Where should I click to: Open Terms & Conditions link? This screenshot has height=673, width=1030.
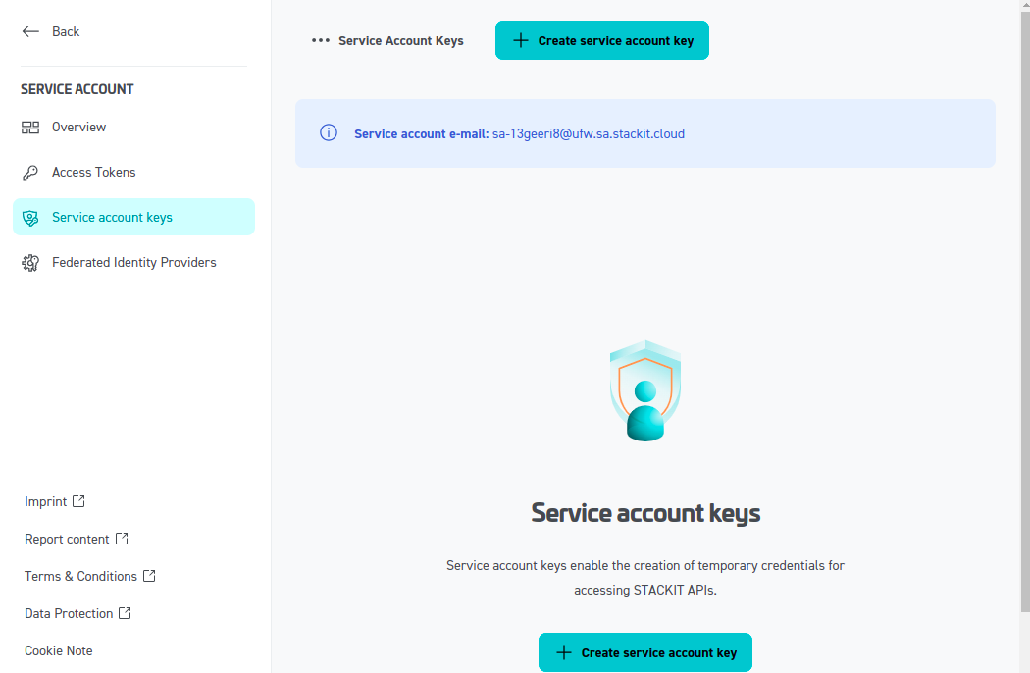80,577
